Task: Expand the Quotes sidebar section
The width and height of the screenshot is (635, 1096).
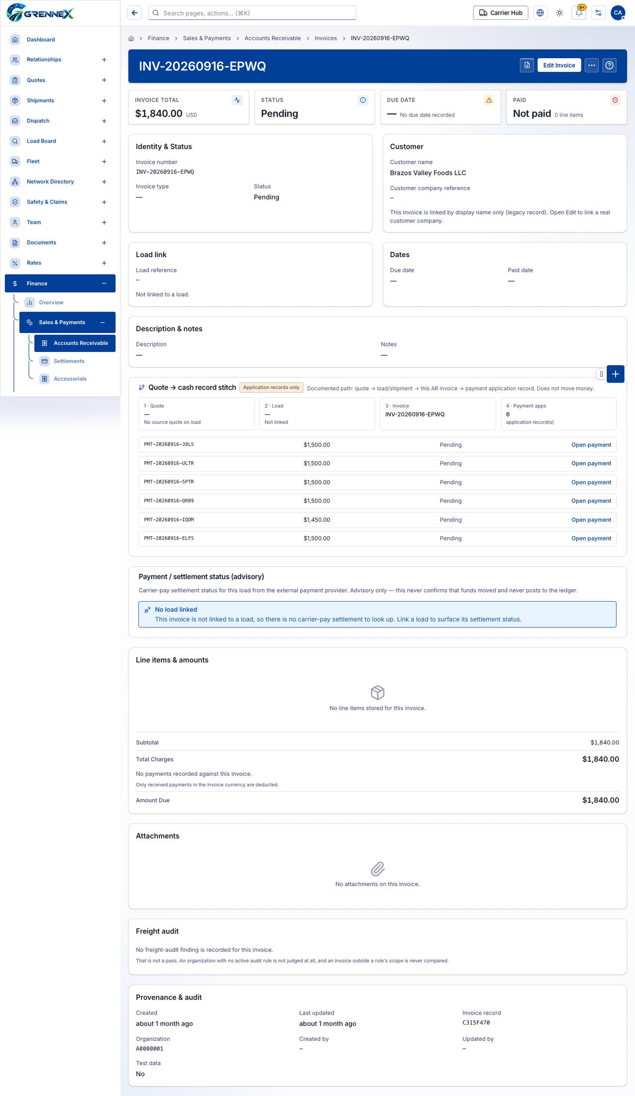Action: pyautogui.click(x=104, y=80)
